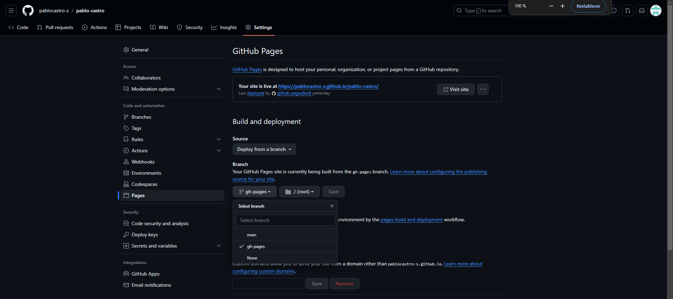Click the custom domain input field
The width and height of the screenshot is (673, 299).
(268, 284)
